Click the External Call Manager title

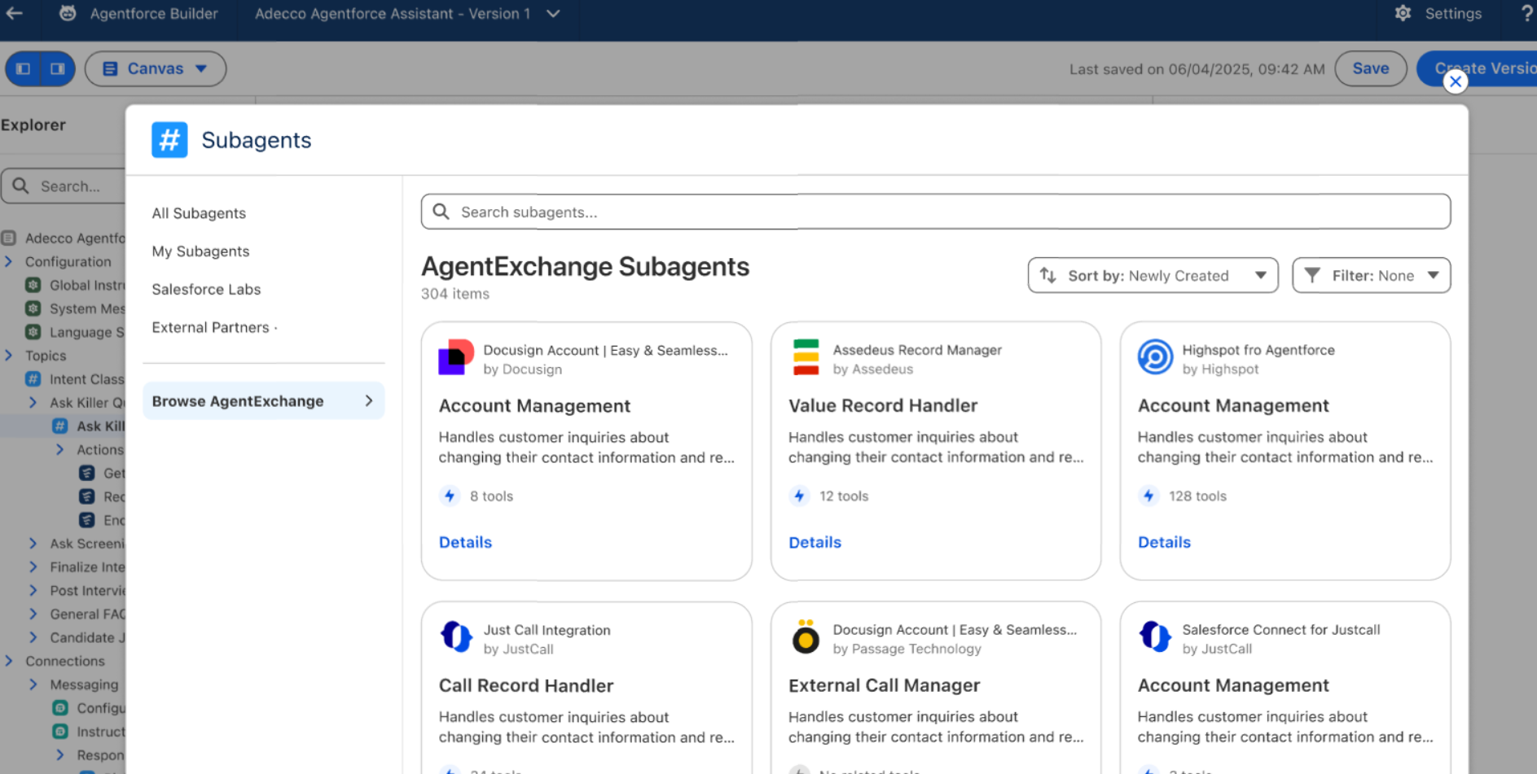[x=884, y=685]
